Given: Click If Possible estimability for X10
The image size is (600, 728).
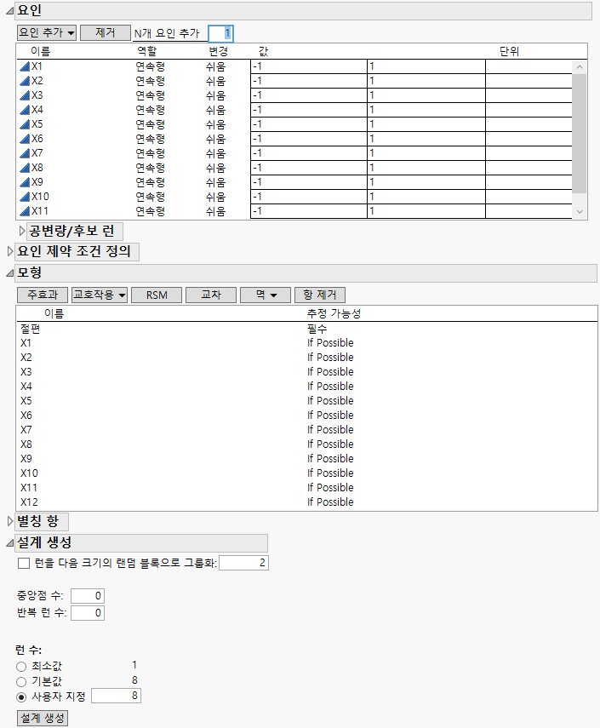Looking at the screenshot, I should click(x=330, y=473).
